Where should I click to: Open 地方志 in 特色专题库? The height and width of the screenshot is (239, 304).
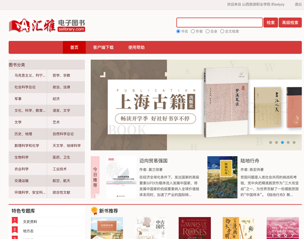point(28,231)
